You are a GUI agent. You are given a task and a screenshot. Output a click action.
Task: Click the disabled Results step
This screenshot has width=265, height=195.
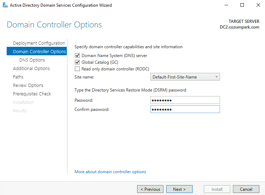pyautogui.click(x=20, y=111)
